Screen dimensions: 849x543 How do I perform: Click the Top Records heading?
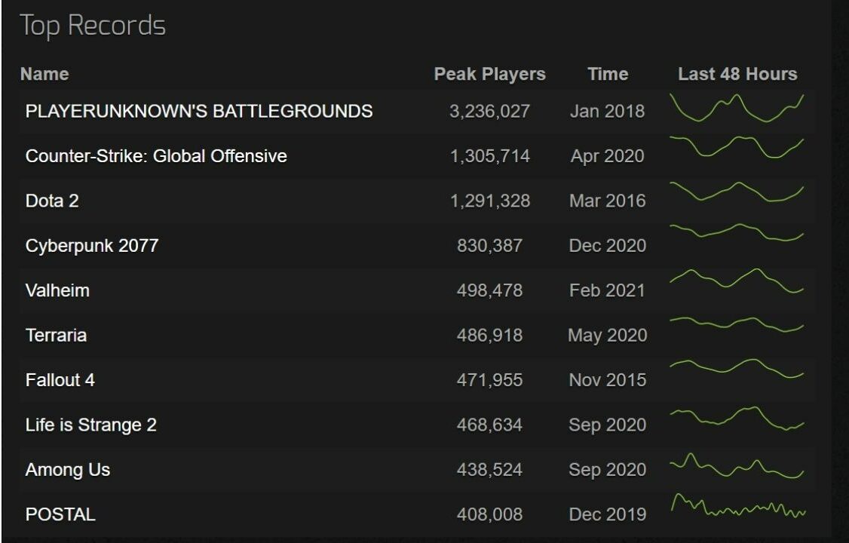[93, 26]
